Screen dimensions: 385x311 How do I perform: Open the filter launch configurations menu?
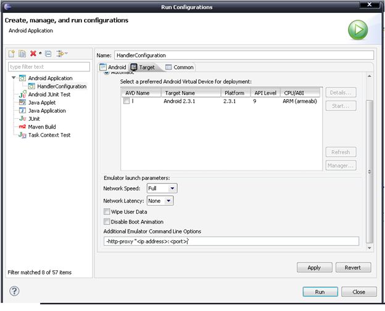point(62,54)
